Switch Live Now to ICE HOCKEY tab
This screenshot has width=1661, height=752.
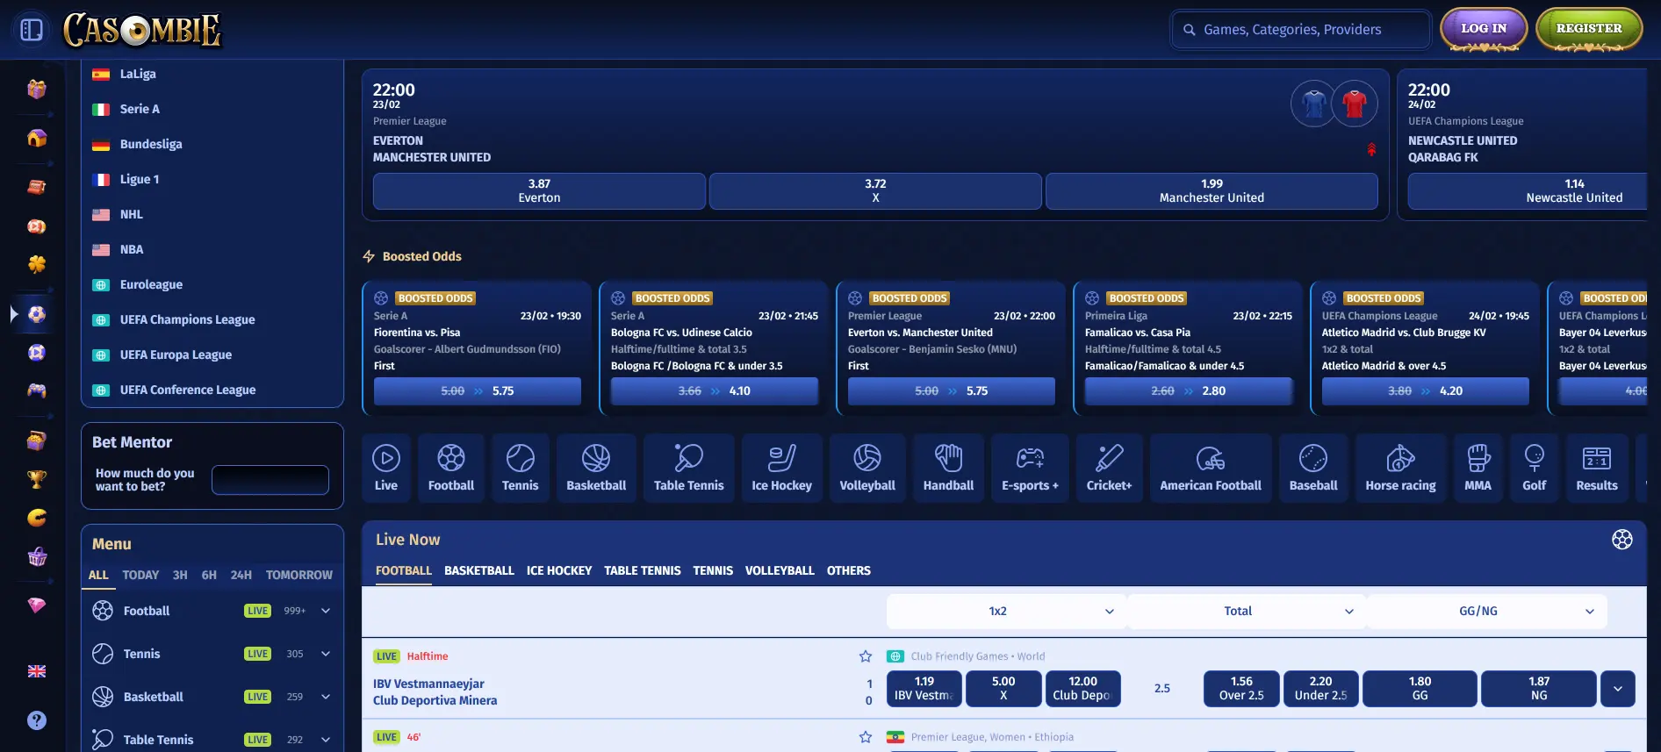(x=559, y=571)
